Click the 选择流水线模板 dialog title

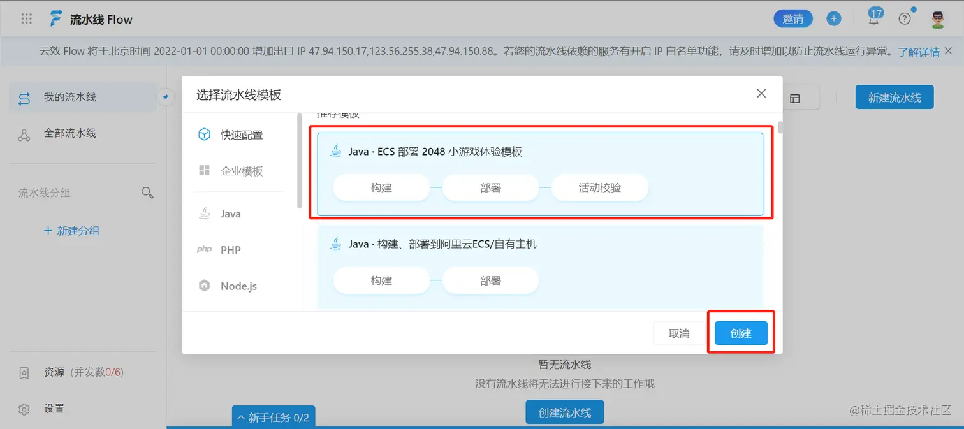pyautogui.click(x=238, y=95)
